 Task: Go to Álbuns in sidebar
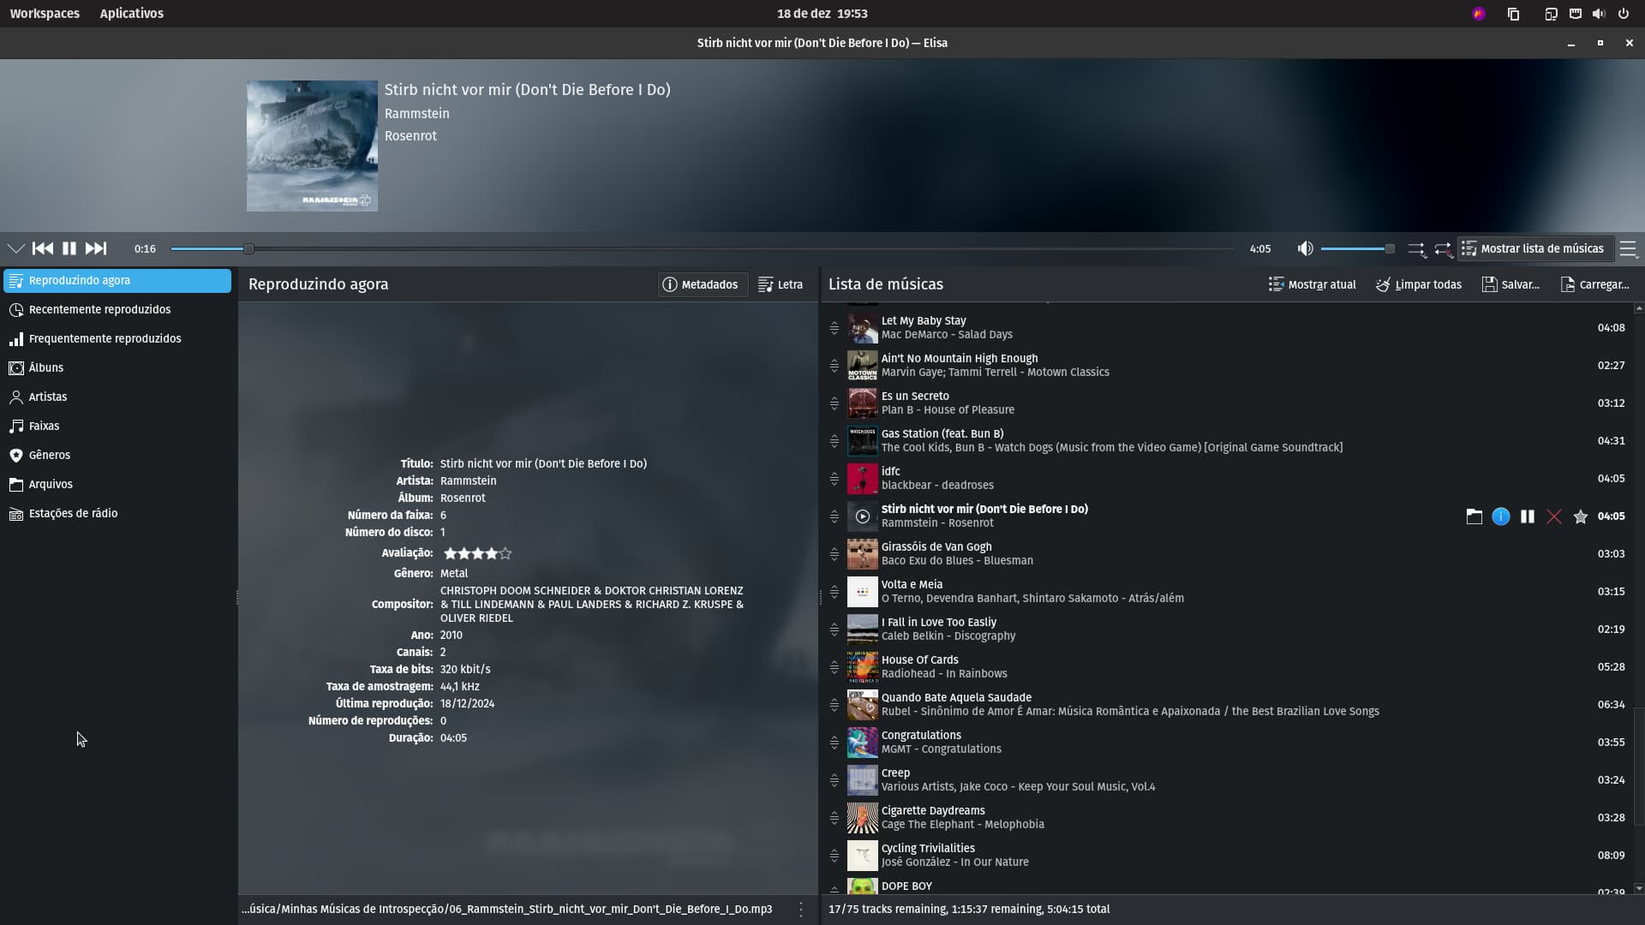click(x=117, y=367)
